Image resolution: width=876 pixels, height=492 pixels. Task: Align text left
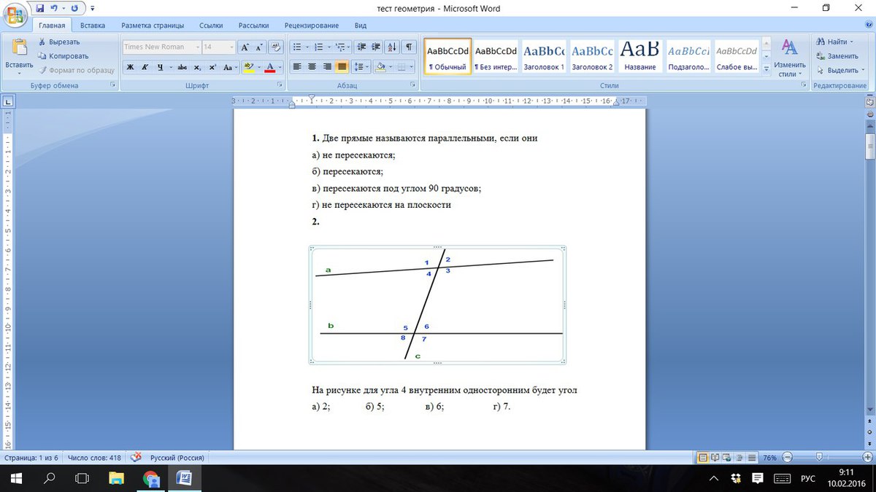point(297,67)
